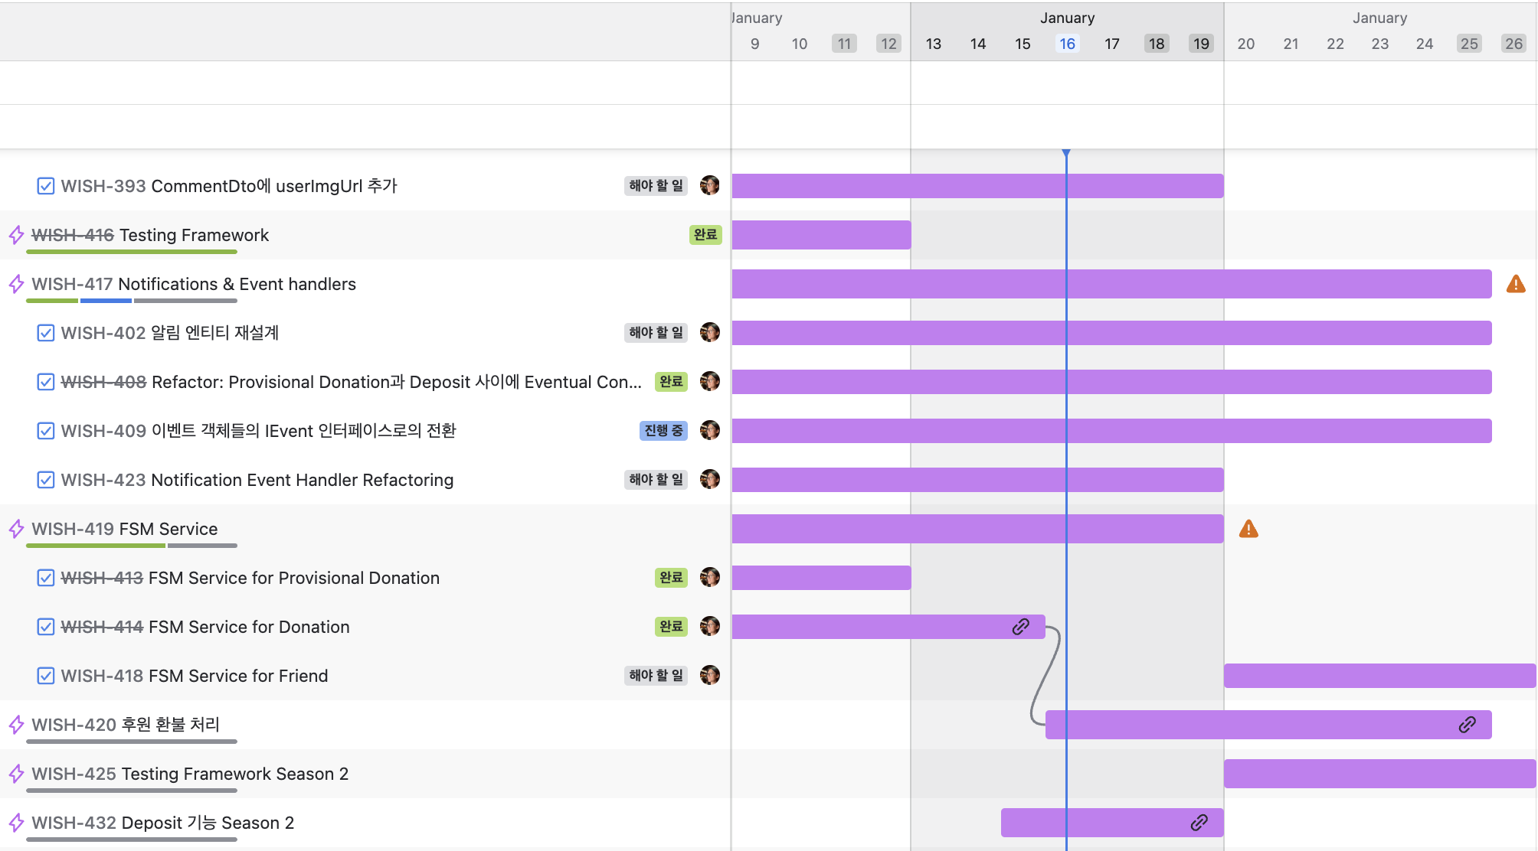Open epic WISH-419 FSM Service
The width and height of the screenshot is (1538, 851).
[x=125, y=529]
